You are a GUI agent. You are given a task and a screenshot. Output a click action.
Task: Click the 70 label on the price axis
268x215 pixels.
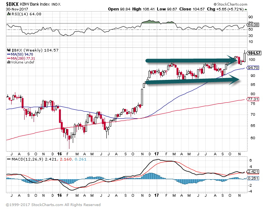coord(253,115)
